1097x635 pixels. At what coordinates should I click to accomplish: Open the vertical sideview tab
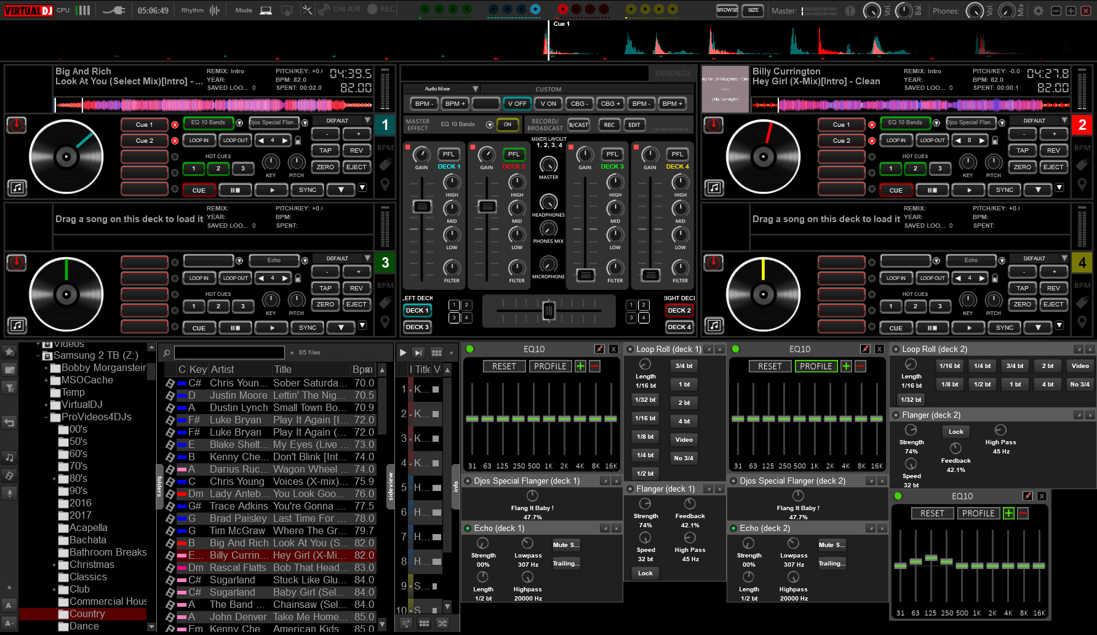pyautogui.click(x=390, y=486)
